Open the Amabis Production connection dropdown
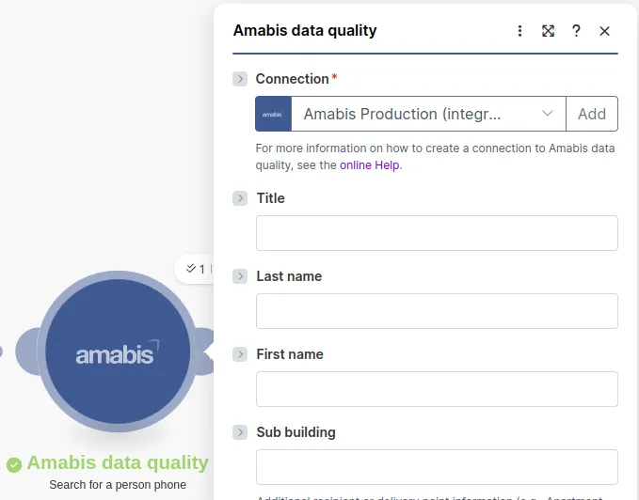This screenshot has width=639, height=500. pos(428,114)
